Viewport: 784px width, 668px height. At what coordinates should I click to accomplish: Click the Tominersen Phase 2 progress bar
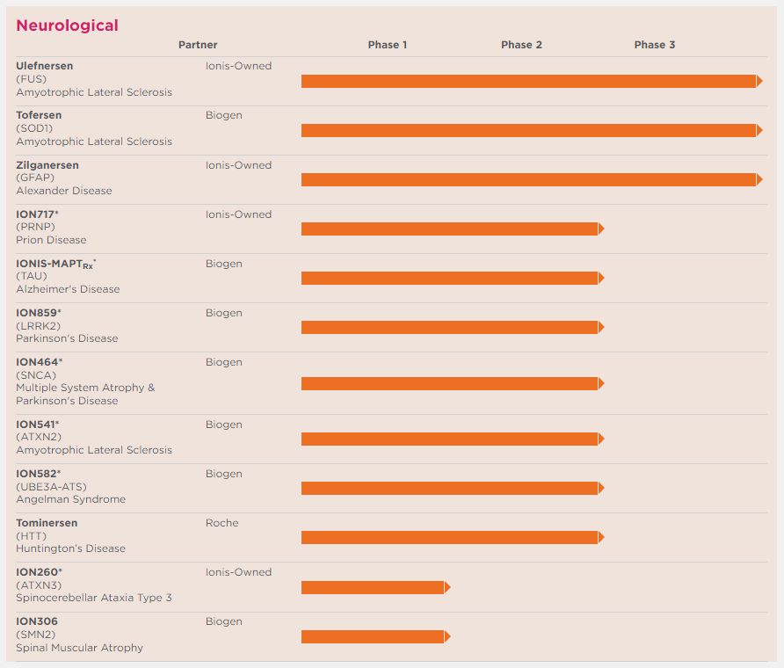pos(449,537)
